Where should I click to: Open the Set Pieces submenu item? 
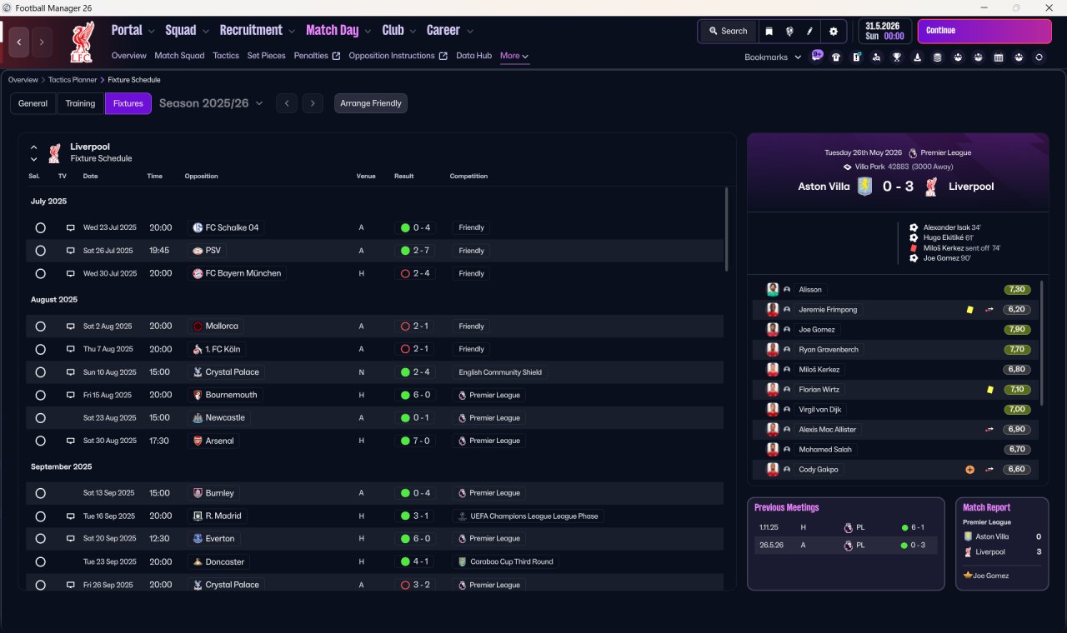(x=266, y=56)
